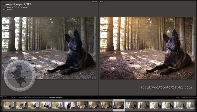This screenshot has width=197, height=112.
Task: Open the Filters Off dropdown
Action: [188, 97]
